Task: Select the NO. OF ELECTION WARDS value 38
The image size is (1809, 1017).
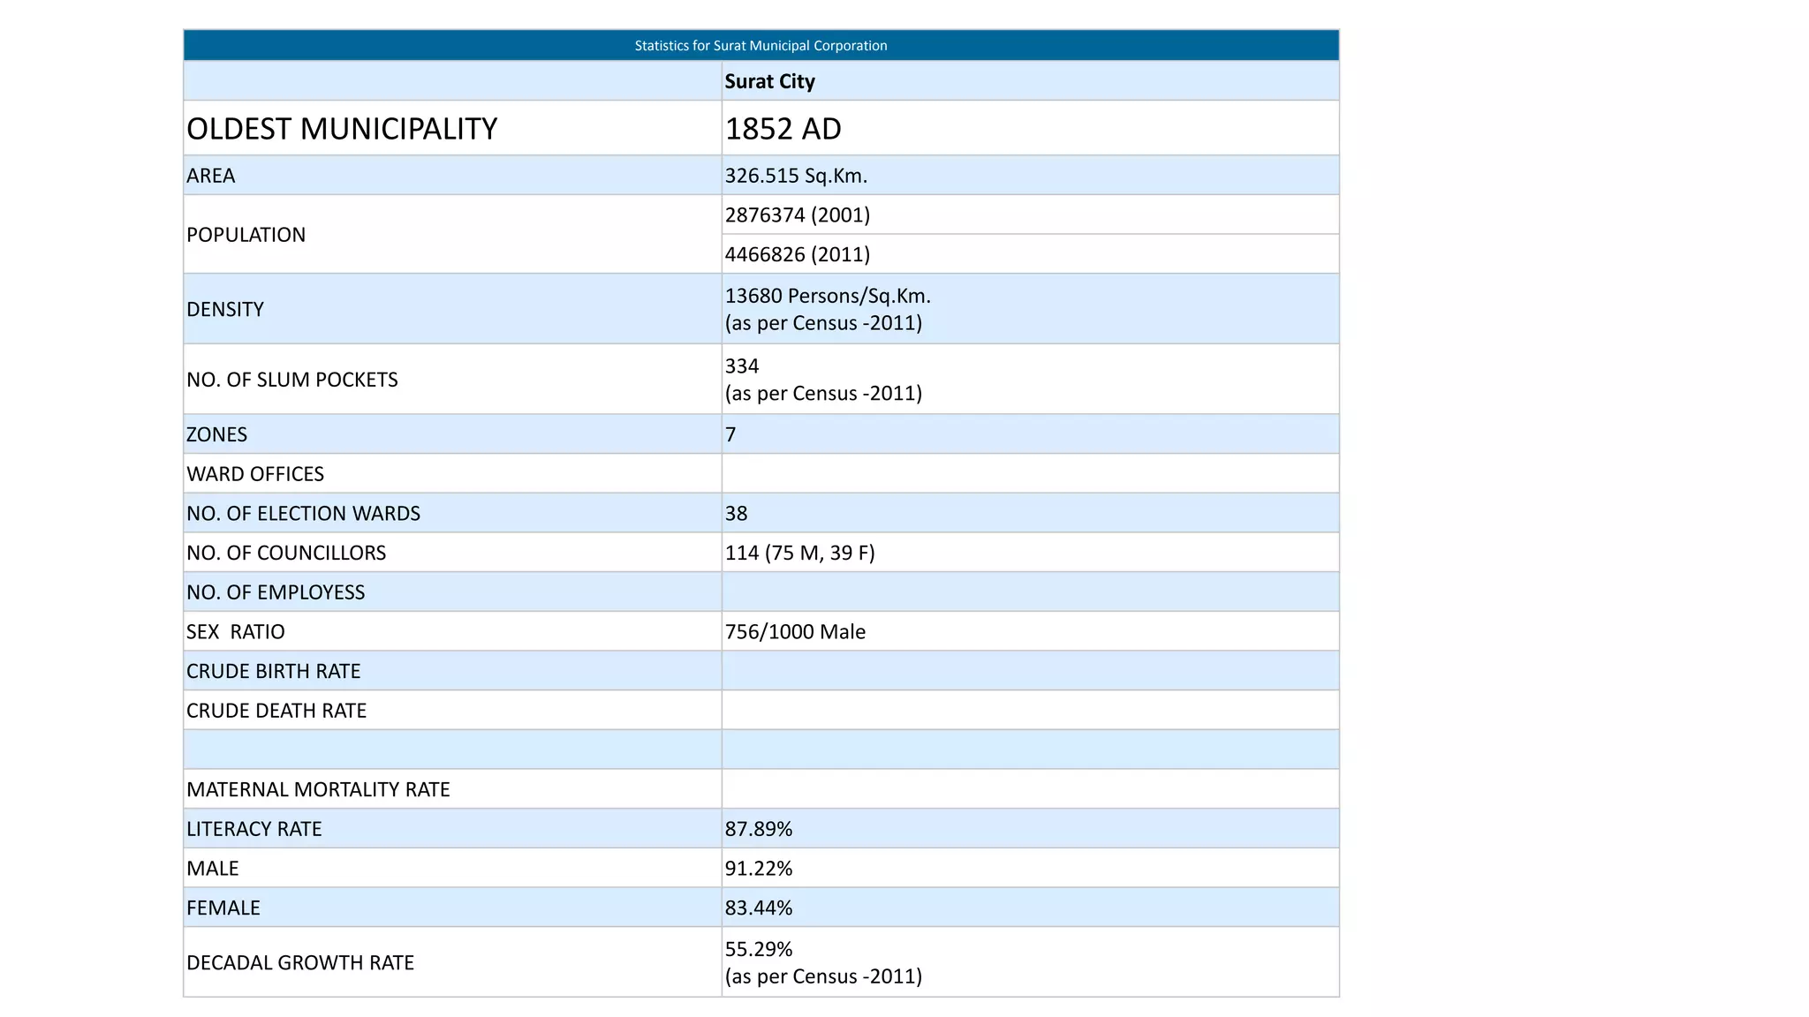Action: pos(737,514)
